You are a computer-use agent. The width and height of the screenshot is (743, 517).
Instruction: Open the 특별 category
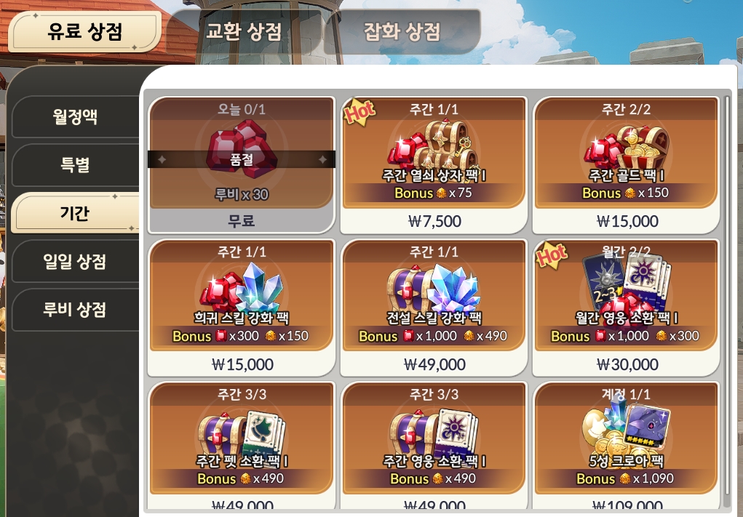(75, 165)
